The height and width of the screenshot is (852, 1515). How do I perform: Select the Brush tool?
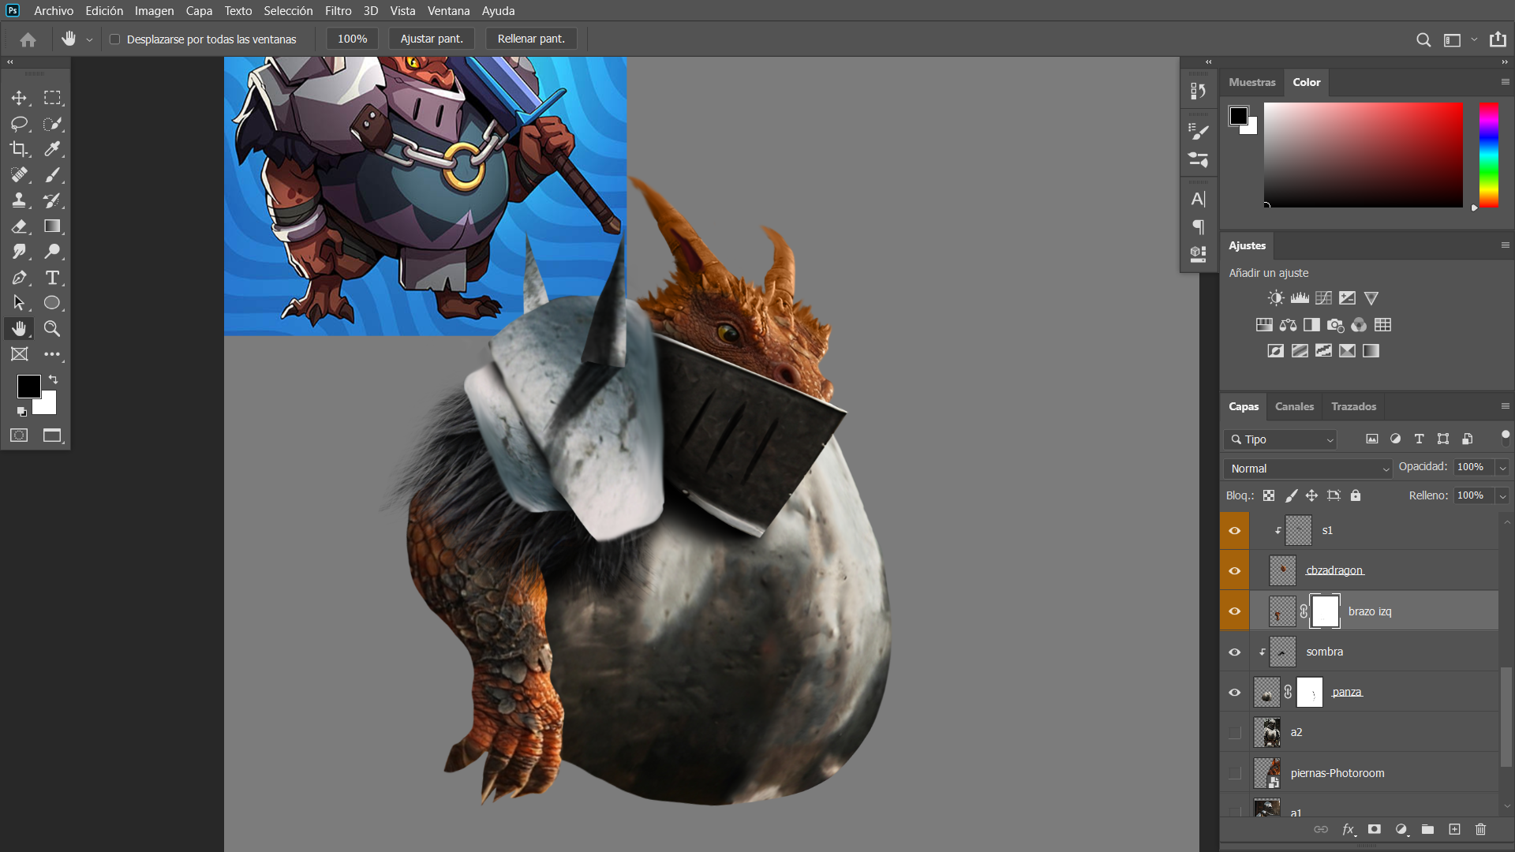click(52, 175)
